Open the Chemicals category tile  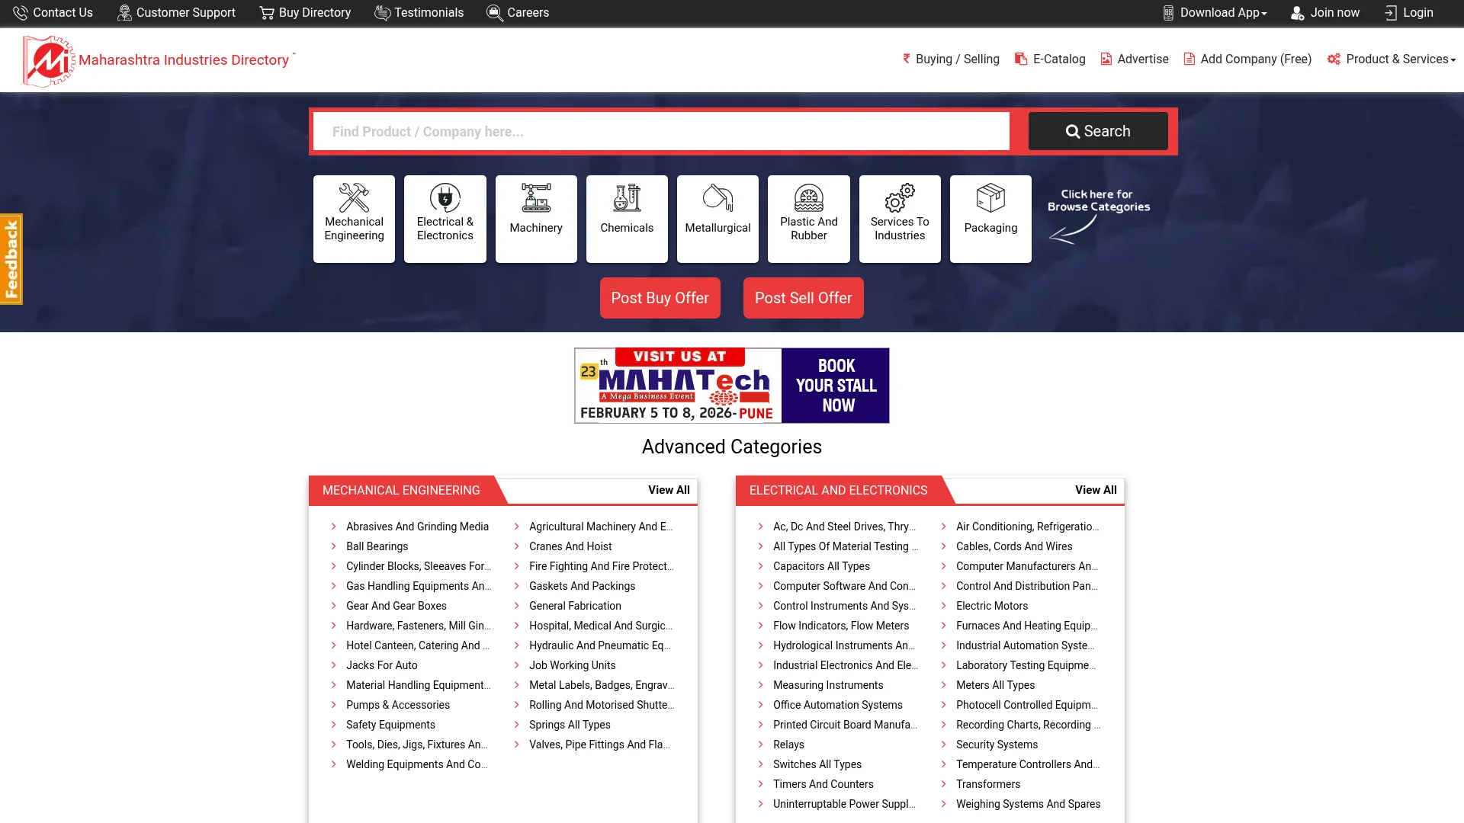coord(627,219)
